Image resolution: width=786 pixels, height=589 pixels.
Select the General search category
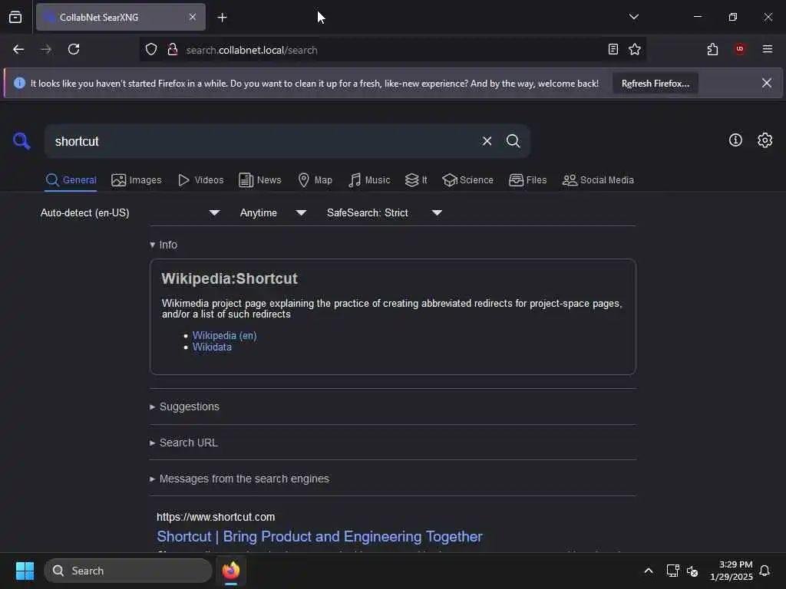point(71,180)
